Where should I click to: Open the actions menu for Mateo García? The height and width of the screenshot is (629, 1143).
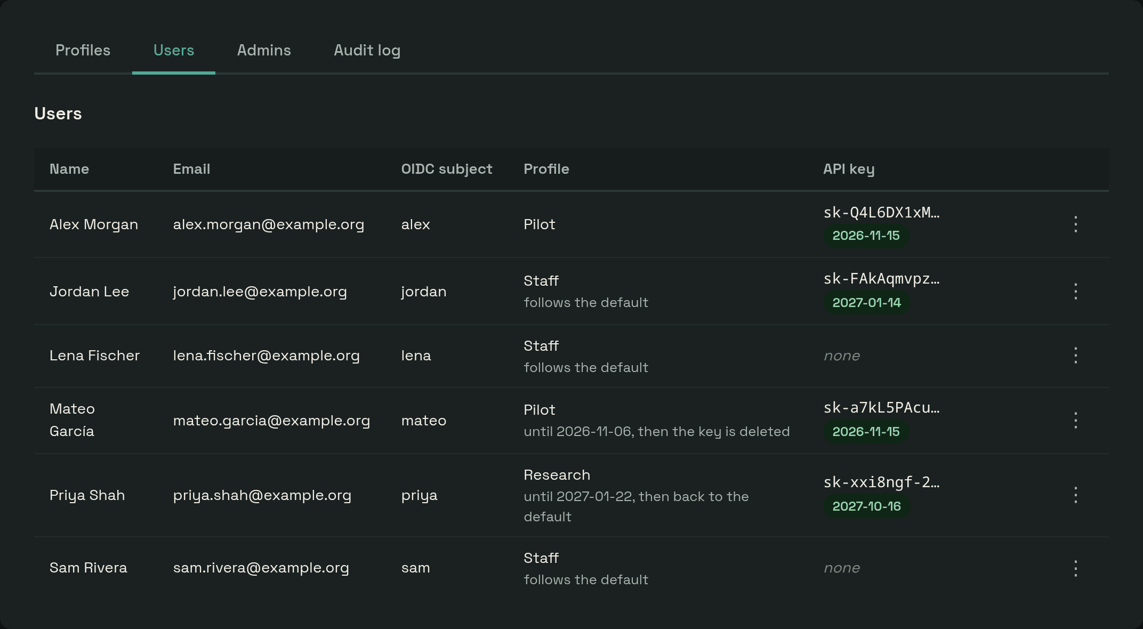1075,421
